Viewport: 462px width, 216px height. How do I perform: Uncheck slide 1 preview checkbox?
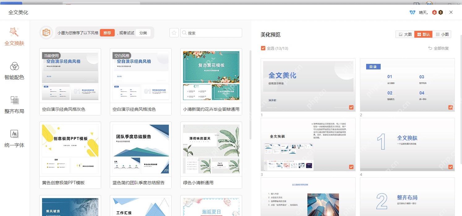point(351,107)
